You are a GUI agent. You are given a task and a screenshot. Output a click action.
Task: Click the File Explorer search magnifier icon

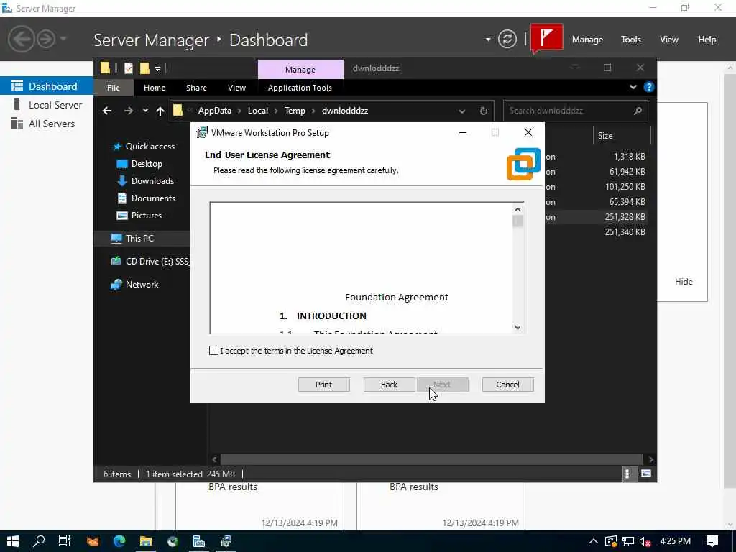click(x=638, y=111)
